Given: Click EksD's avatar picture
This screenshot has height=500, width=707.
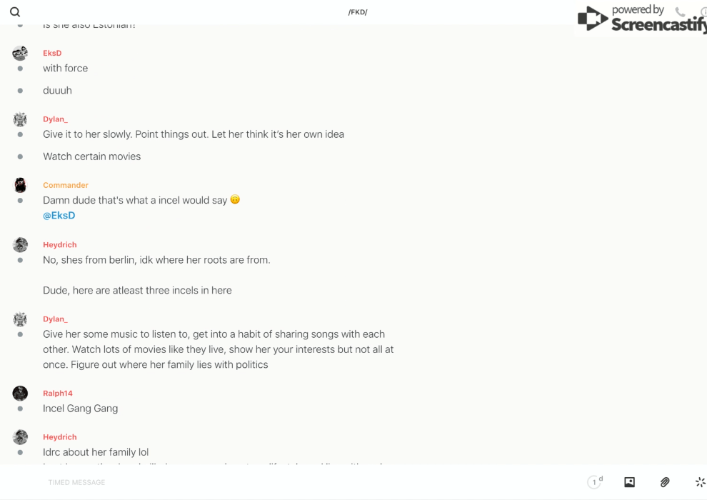Looking at the screenshot, I should click(20, 53).
